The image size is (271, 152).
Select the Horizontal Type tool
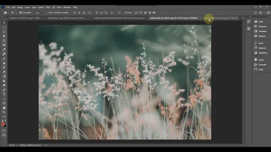coord(4,94)
